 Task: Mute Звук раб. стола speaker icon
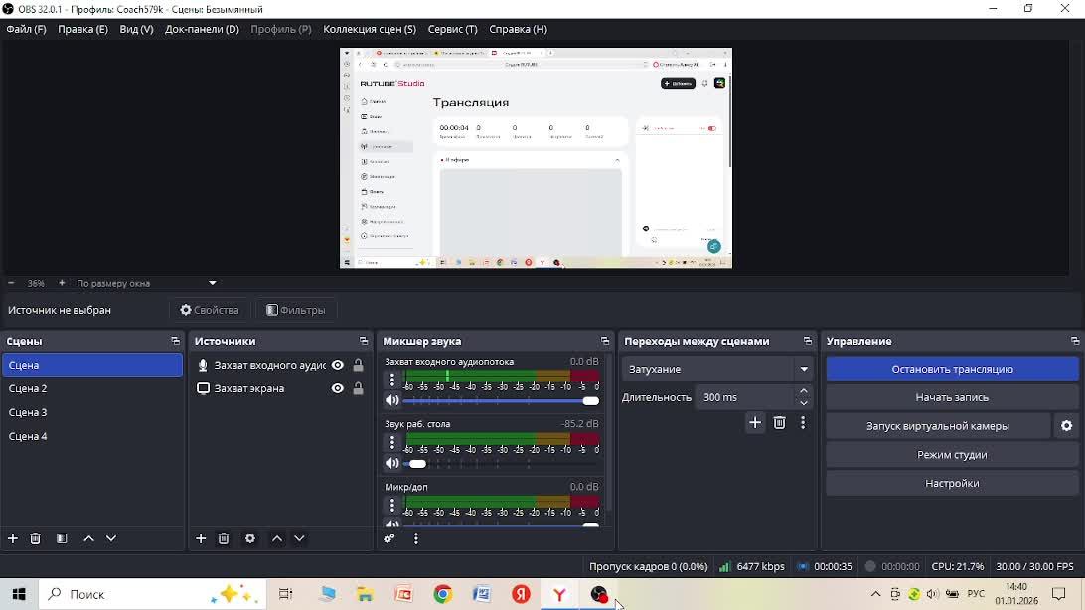tap(392, 464)
